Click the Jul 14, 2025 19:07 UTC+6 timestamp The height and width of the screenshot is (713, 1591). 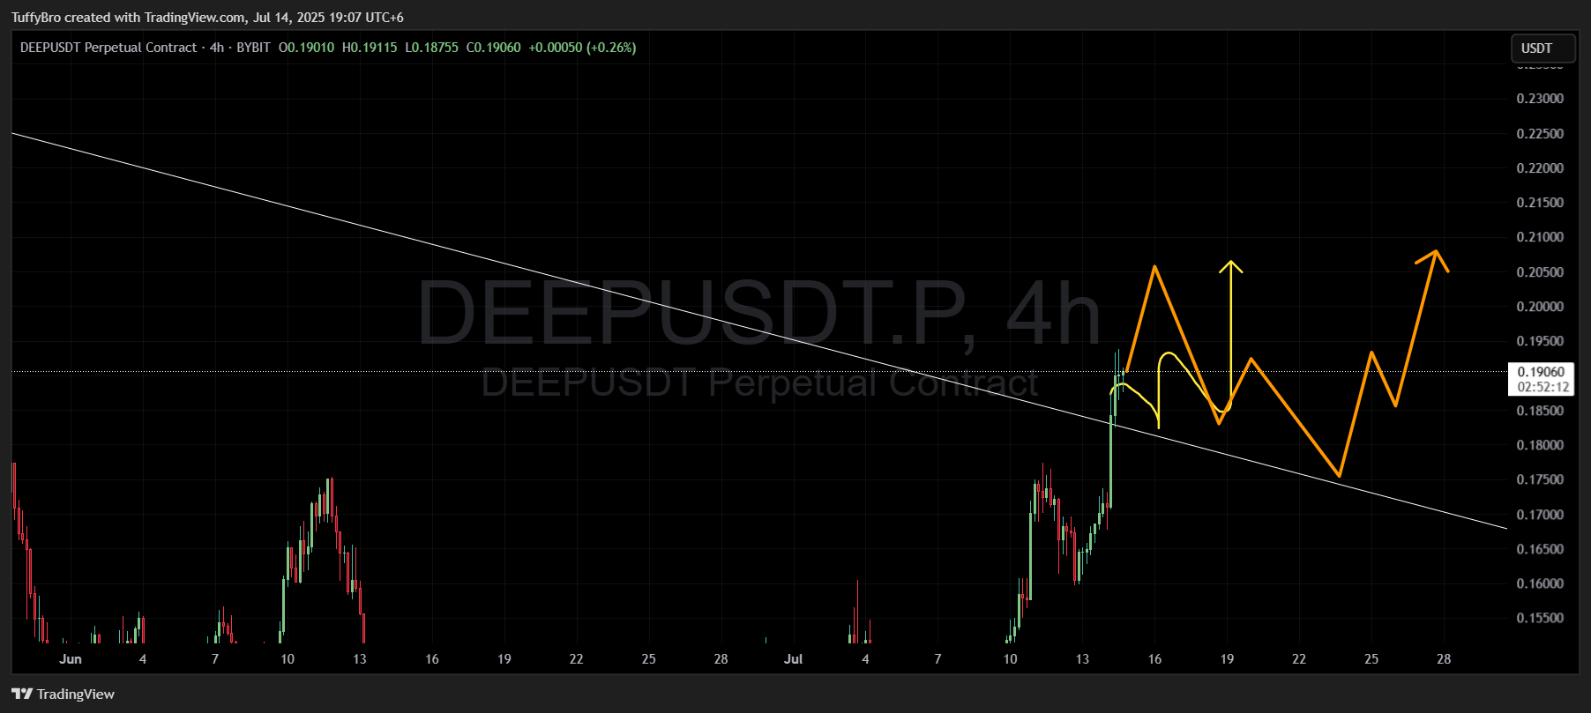pos(328,18)
